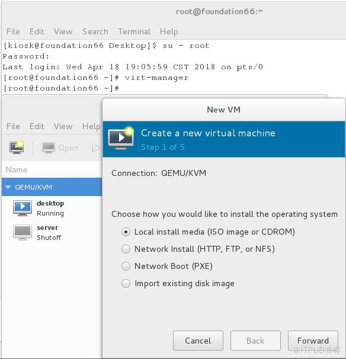Open the Search menu in terminal
The width and height of the screenshot is (346, 359).
pyautogui.click(x=95, y=31)
